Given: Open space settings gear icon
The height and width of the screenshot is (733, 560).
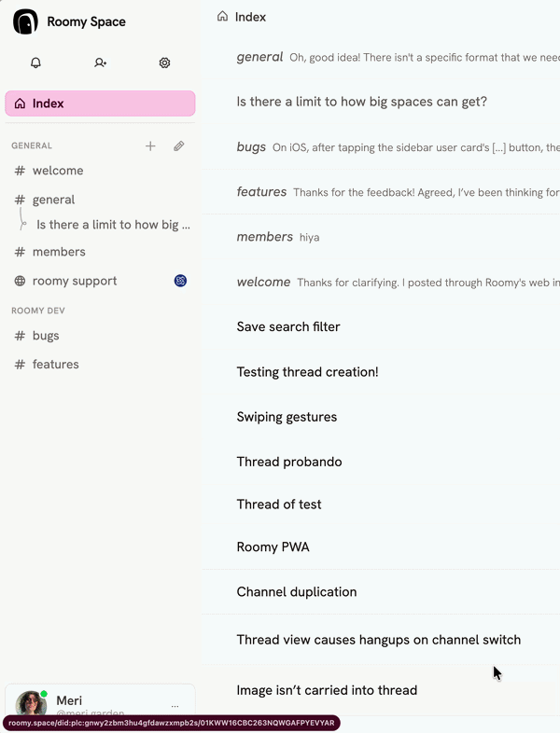Looking at the screenshot, I should 164,62.
